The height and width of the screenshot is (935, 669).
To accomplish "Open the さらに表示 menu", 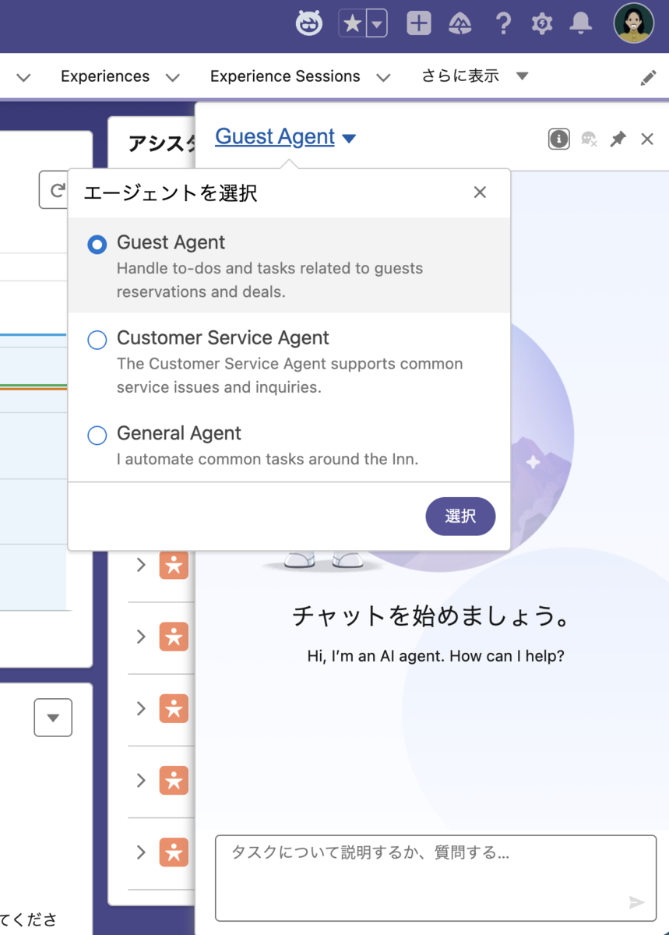I will point(475,76).
